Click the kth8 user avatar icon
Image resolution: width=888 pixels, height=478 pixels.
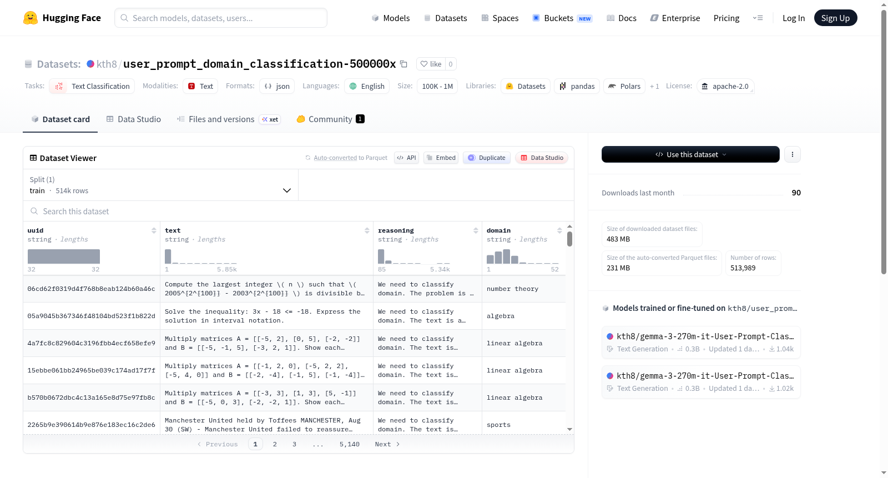pyautogui.click(x=90, y=64)
